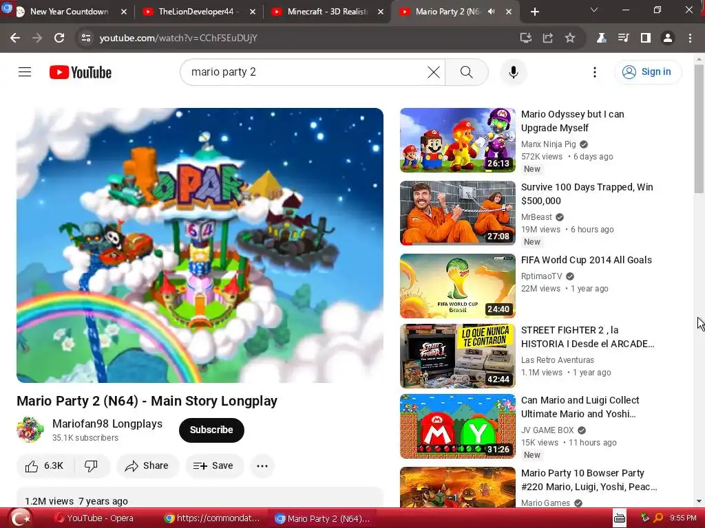The width and height of the screenshot is (705, 528).
Task: Like the video with thumbs up
Action: (x=45, y=466)
